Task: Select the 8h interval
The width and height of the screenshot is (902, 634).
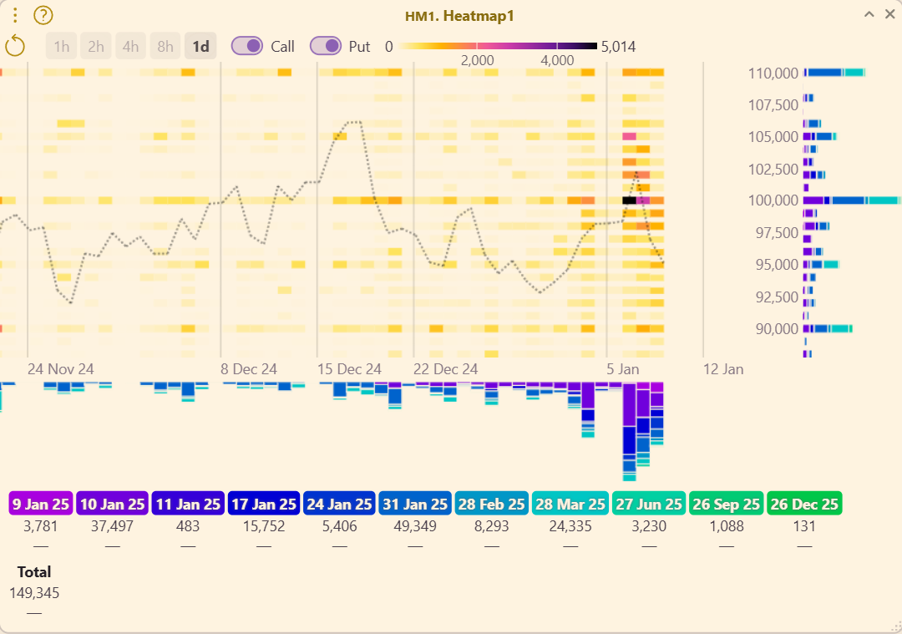Action: click(165, 46)
